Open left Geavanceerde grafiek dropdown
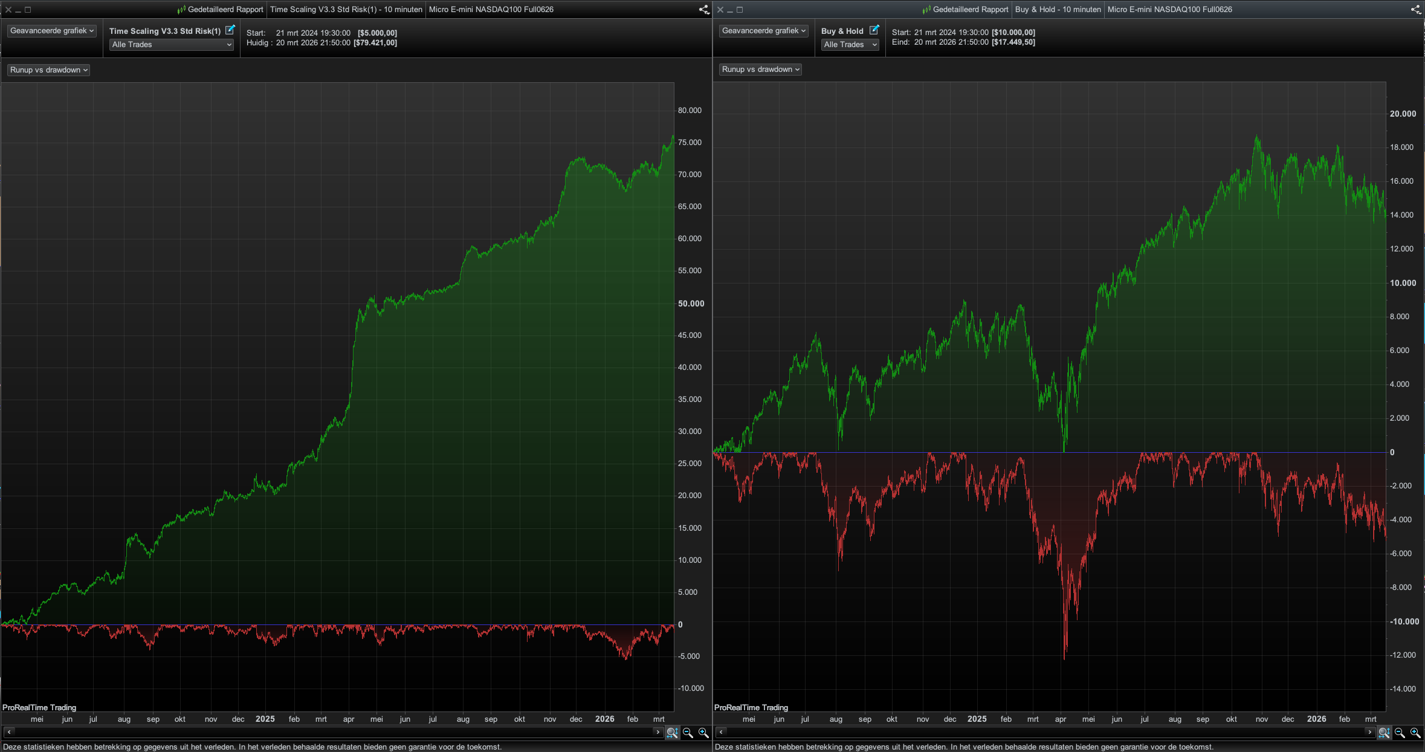Viewport: 1425px width, 752px height. 52,31
